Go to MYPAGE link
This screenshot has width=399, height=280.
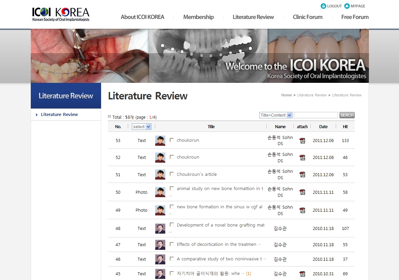(358, 6)
